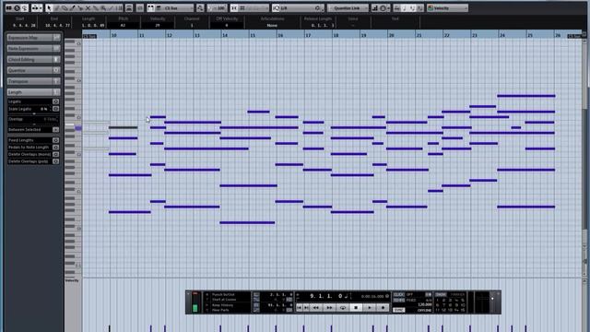
Task: Click the Set up Window Layout icon
Action: point(8,8)
